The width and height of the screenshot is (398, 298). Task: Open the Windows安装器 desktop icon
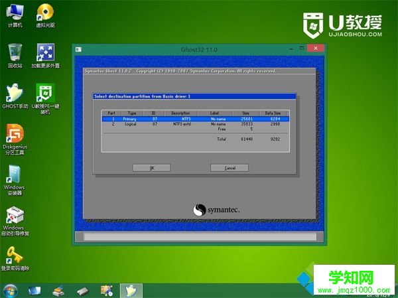point(15,180)
